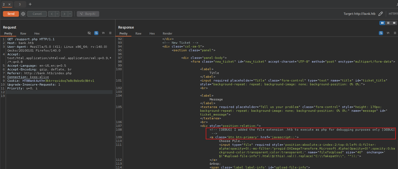Toggle word wrap in Request pane
398x169 pixels.
pos(96,33)
